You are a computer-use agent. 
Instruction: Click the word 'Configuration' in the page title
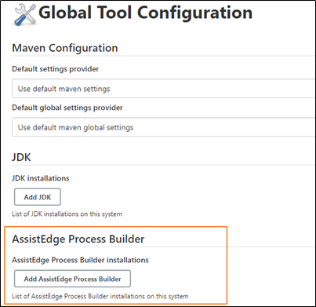click(194, 13)
